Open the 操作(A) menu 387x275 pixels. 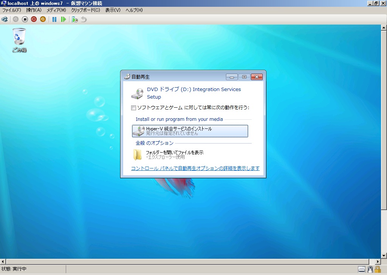pyautogui.click(x=34, y=10)
